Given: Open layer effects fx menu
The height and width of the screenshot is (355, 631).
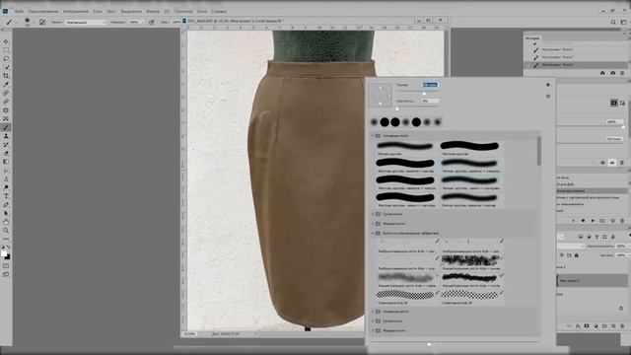Looking at the screenshot, I should (x=578, y=326).
